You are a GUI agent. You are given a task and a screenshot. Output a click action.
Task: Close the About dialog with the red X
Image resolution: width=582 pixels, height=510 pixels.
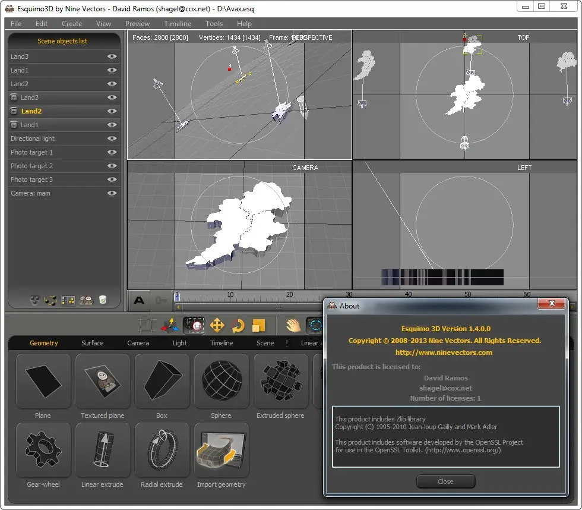[x=552, y=303]
